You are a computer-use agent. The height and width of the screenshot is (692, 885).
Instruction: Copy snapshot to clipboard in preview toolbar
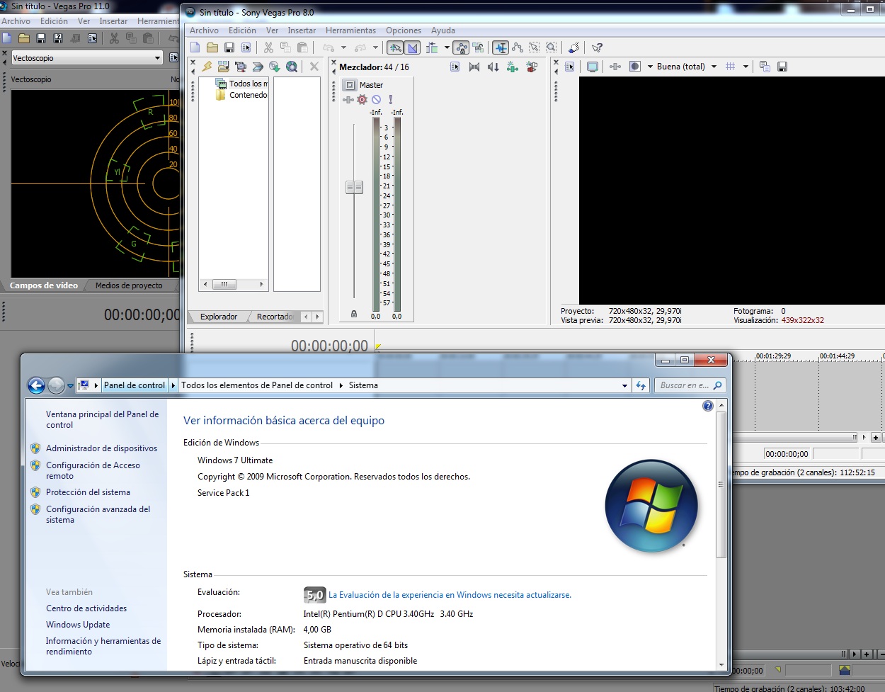point(765,67)
